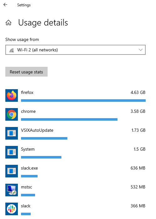Click the 'System' entry name

[x=28, y=149]
